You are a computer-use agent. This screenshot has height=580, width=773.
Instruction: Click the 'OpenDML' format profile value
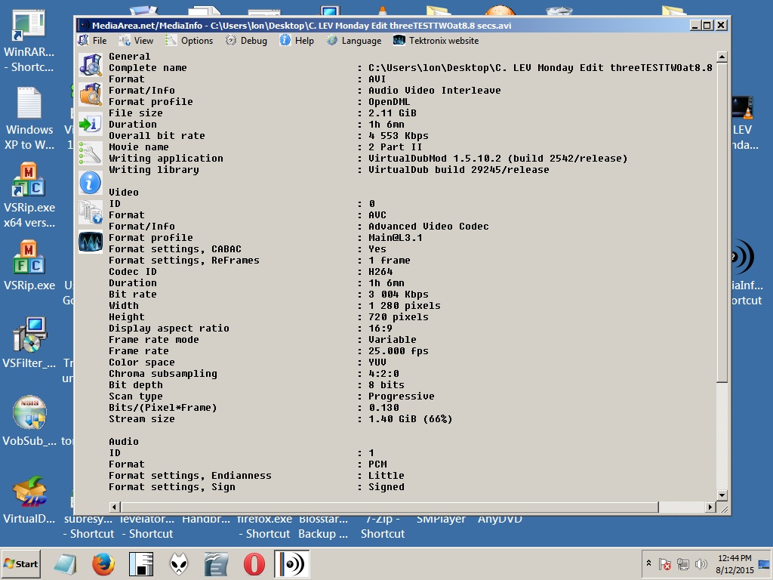pyautogui.click(x=390, y=102)
